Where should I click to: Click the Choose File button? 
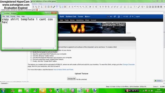pyautogui.click(x=71, y=79)
